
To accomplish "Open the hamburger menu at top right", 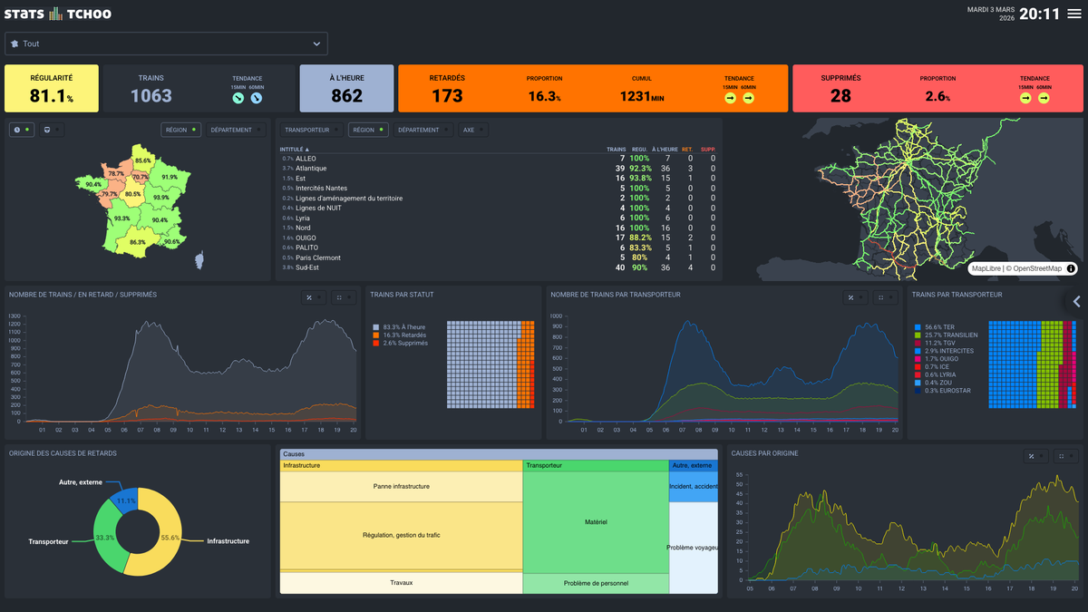I will (x=1074, y=13).
